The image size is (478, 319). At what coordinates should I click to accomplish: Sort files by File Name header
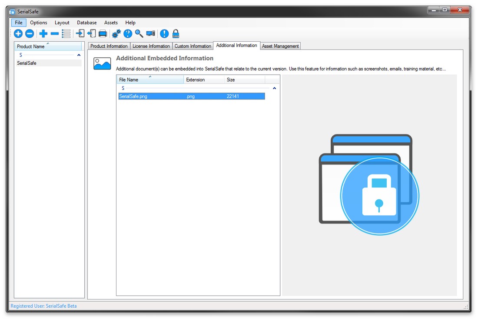click(150, 79)
